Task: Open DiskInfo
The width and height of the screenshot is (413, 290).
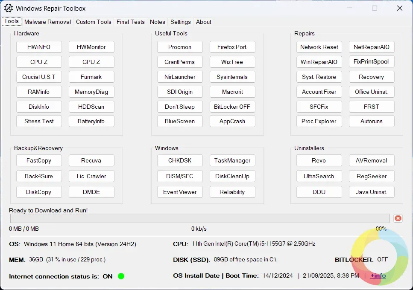Action: point(39,107)
